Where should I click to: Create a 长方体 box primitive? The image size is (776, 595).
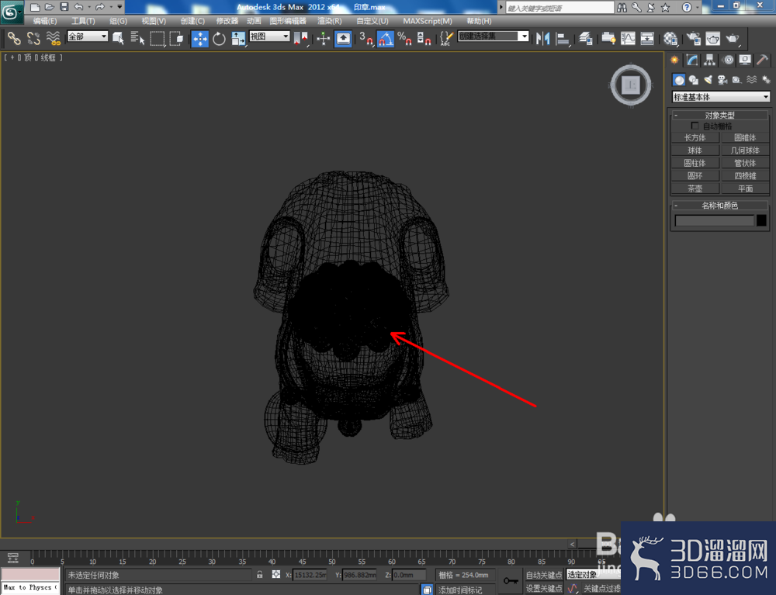point(695,137)
